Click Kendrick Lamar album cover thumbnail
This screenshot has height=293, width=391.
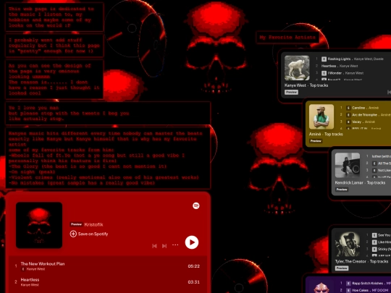click(348, 165)
